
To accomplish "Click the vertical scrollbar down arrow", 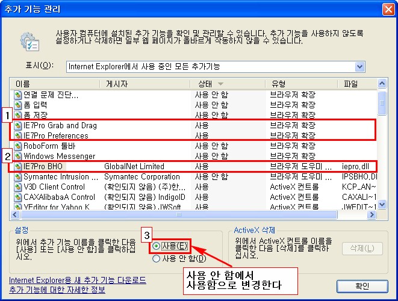I will click(382, 204).
